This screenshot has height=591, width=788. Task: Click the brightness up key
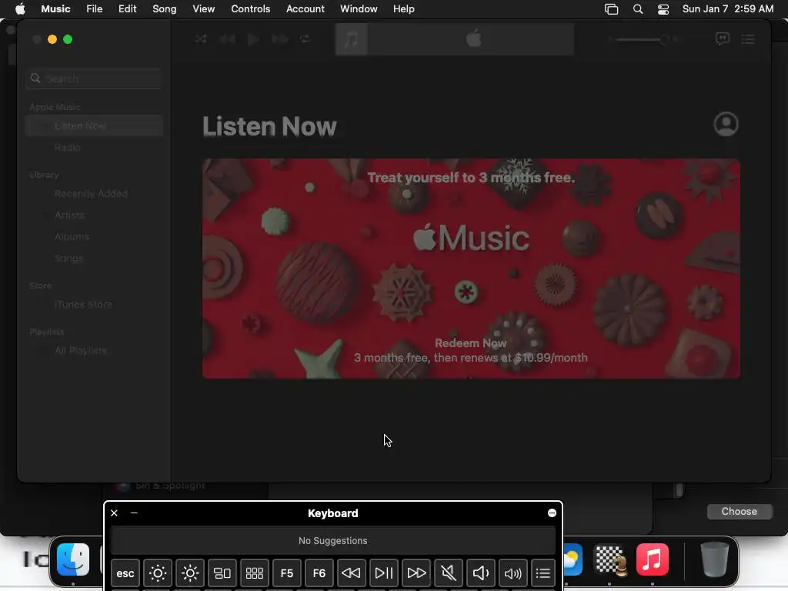coord(190,573)
